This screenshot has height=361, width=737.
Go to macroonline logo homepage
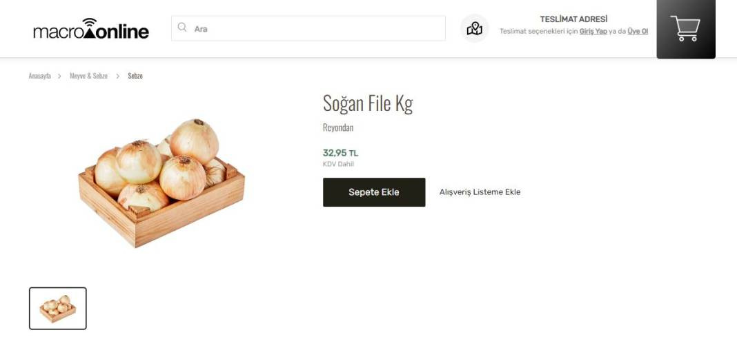point(90,29)
